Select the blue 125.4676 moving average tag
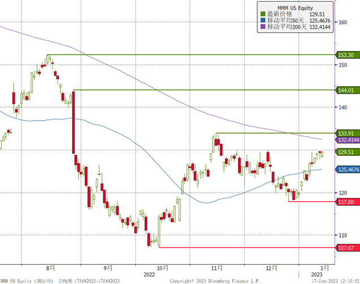Screen dimensions: 360x284 click(x=348, y=169)
